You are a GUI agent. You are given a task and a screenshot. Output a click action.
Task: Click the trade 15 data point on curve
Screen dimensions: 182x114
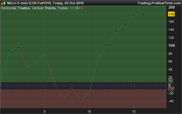coord(134,15)
